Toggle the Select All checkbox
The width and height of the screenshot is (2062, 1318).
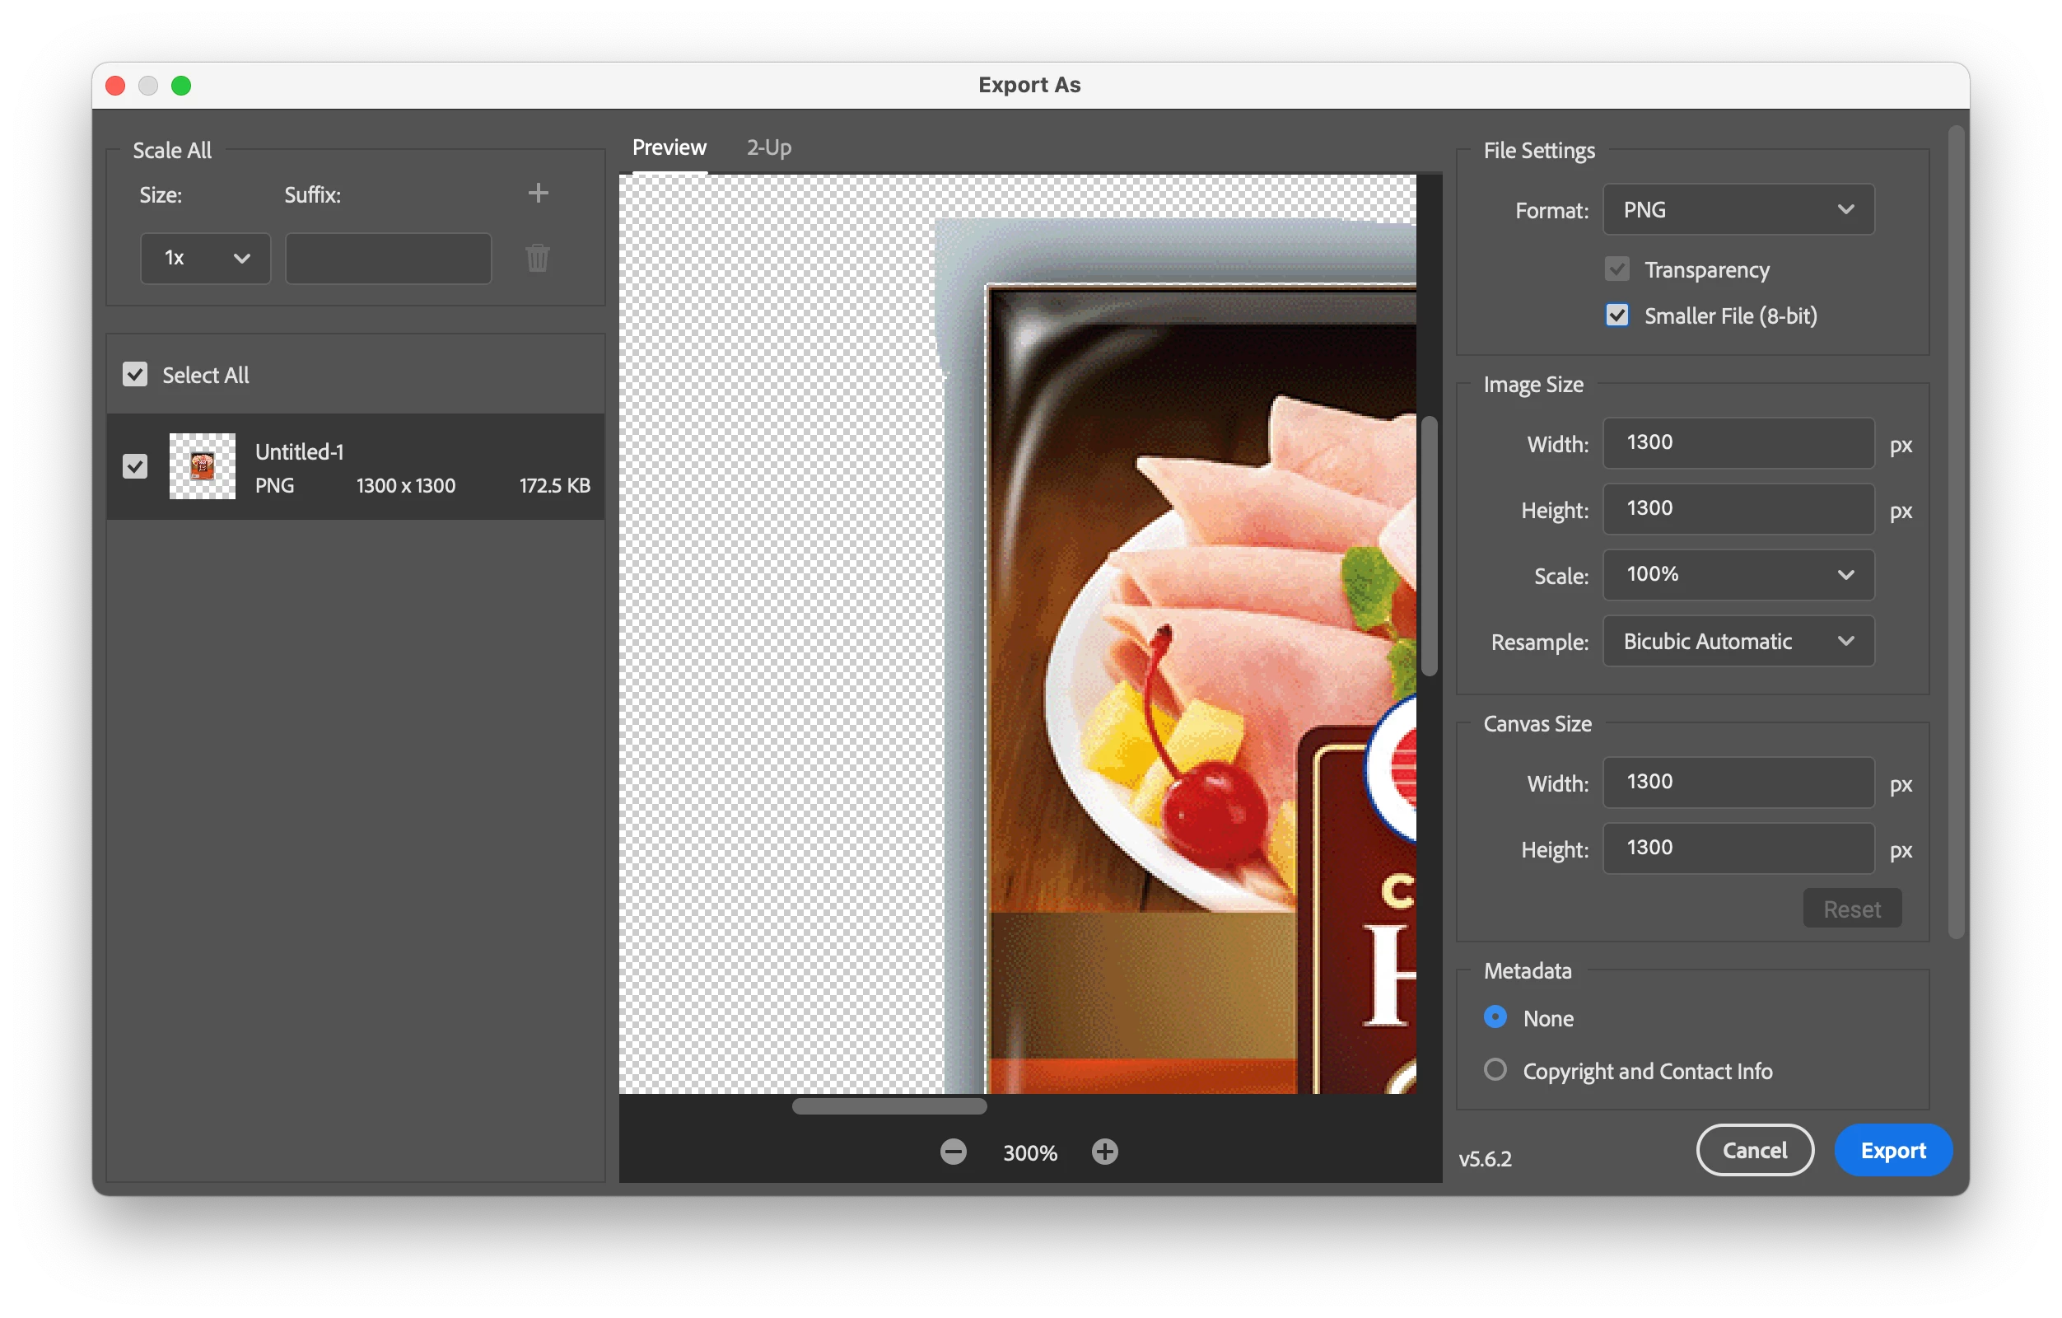(x=135, y=374)
